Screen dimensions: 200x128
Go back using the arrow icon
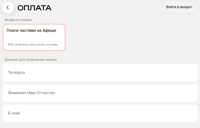8,7
